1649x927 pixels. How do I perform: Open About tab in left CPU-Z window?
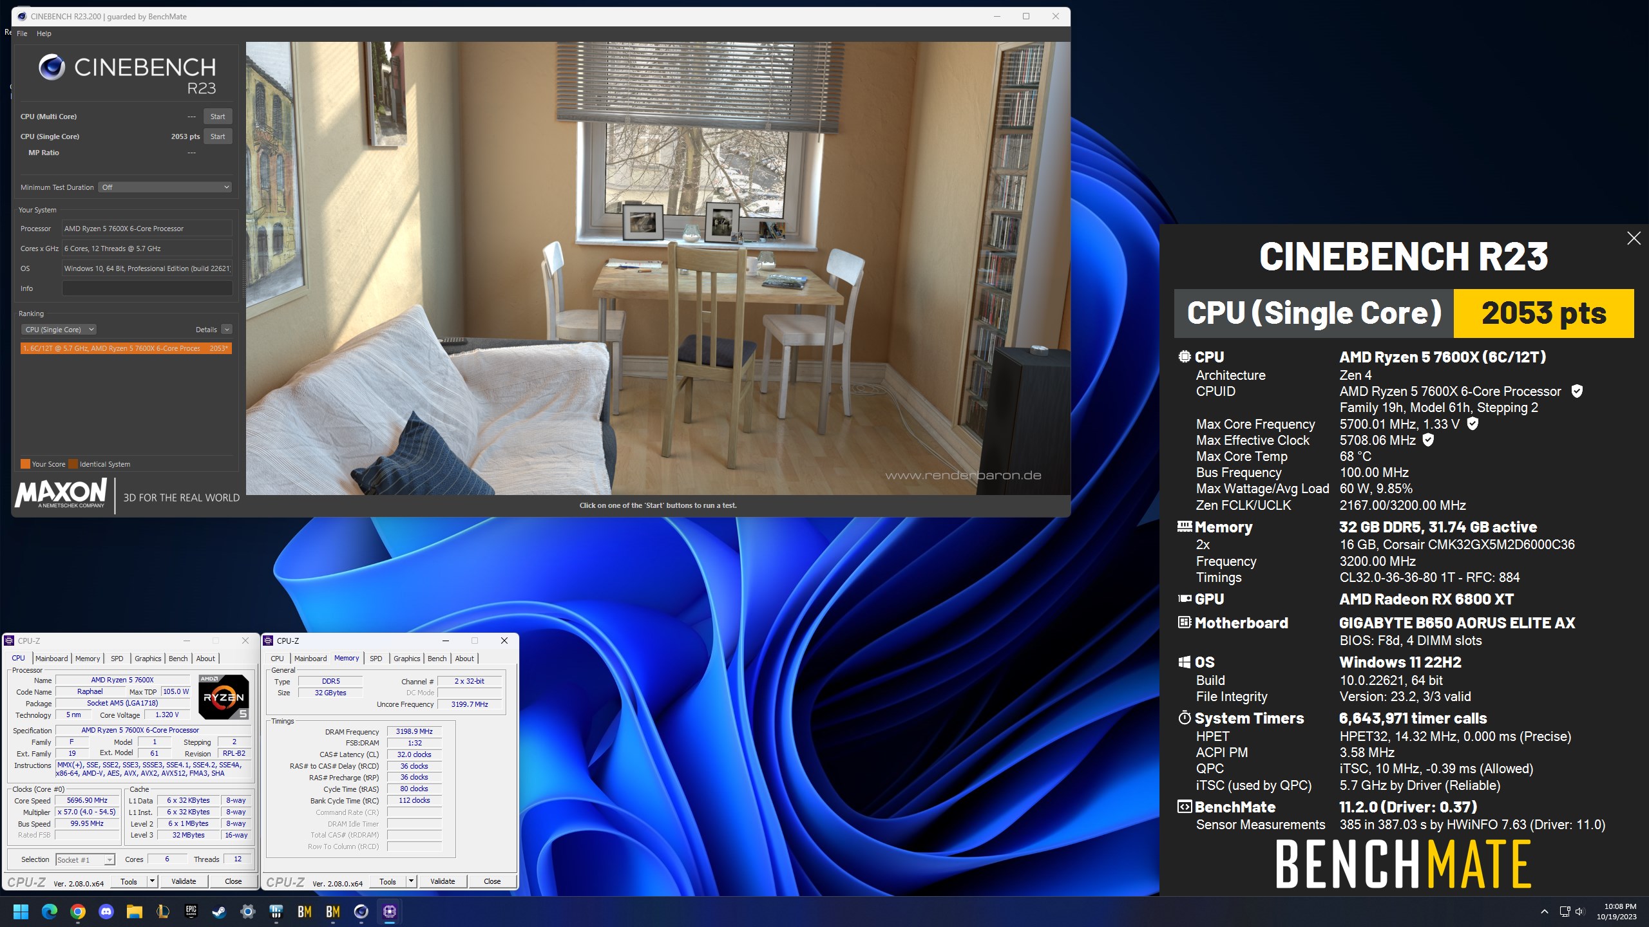coord(205,659)
